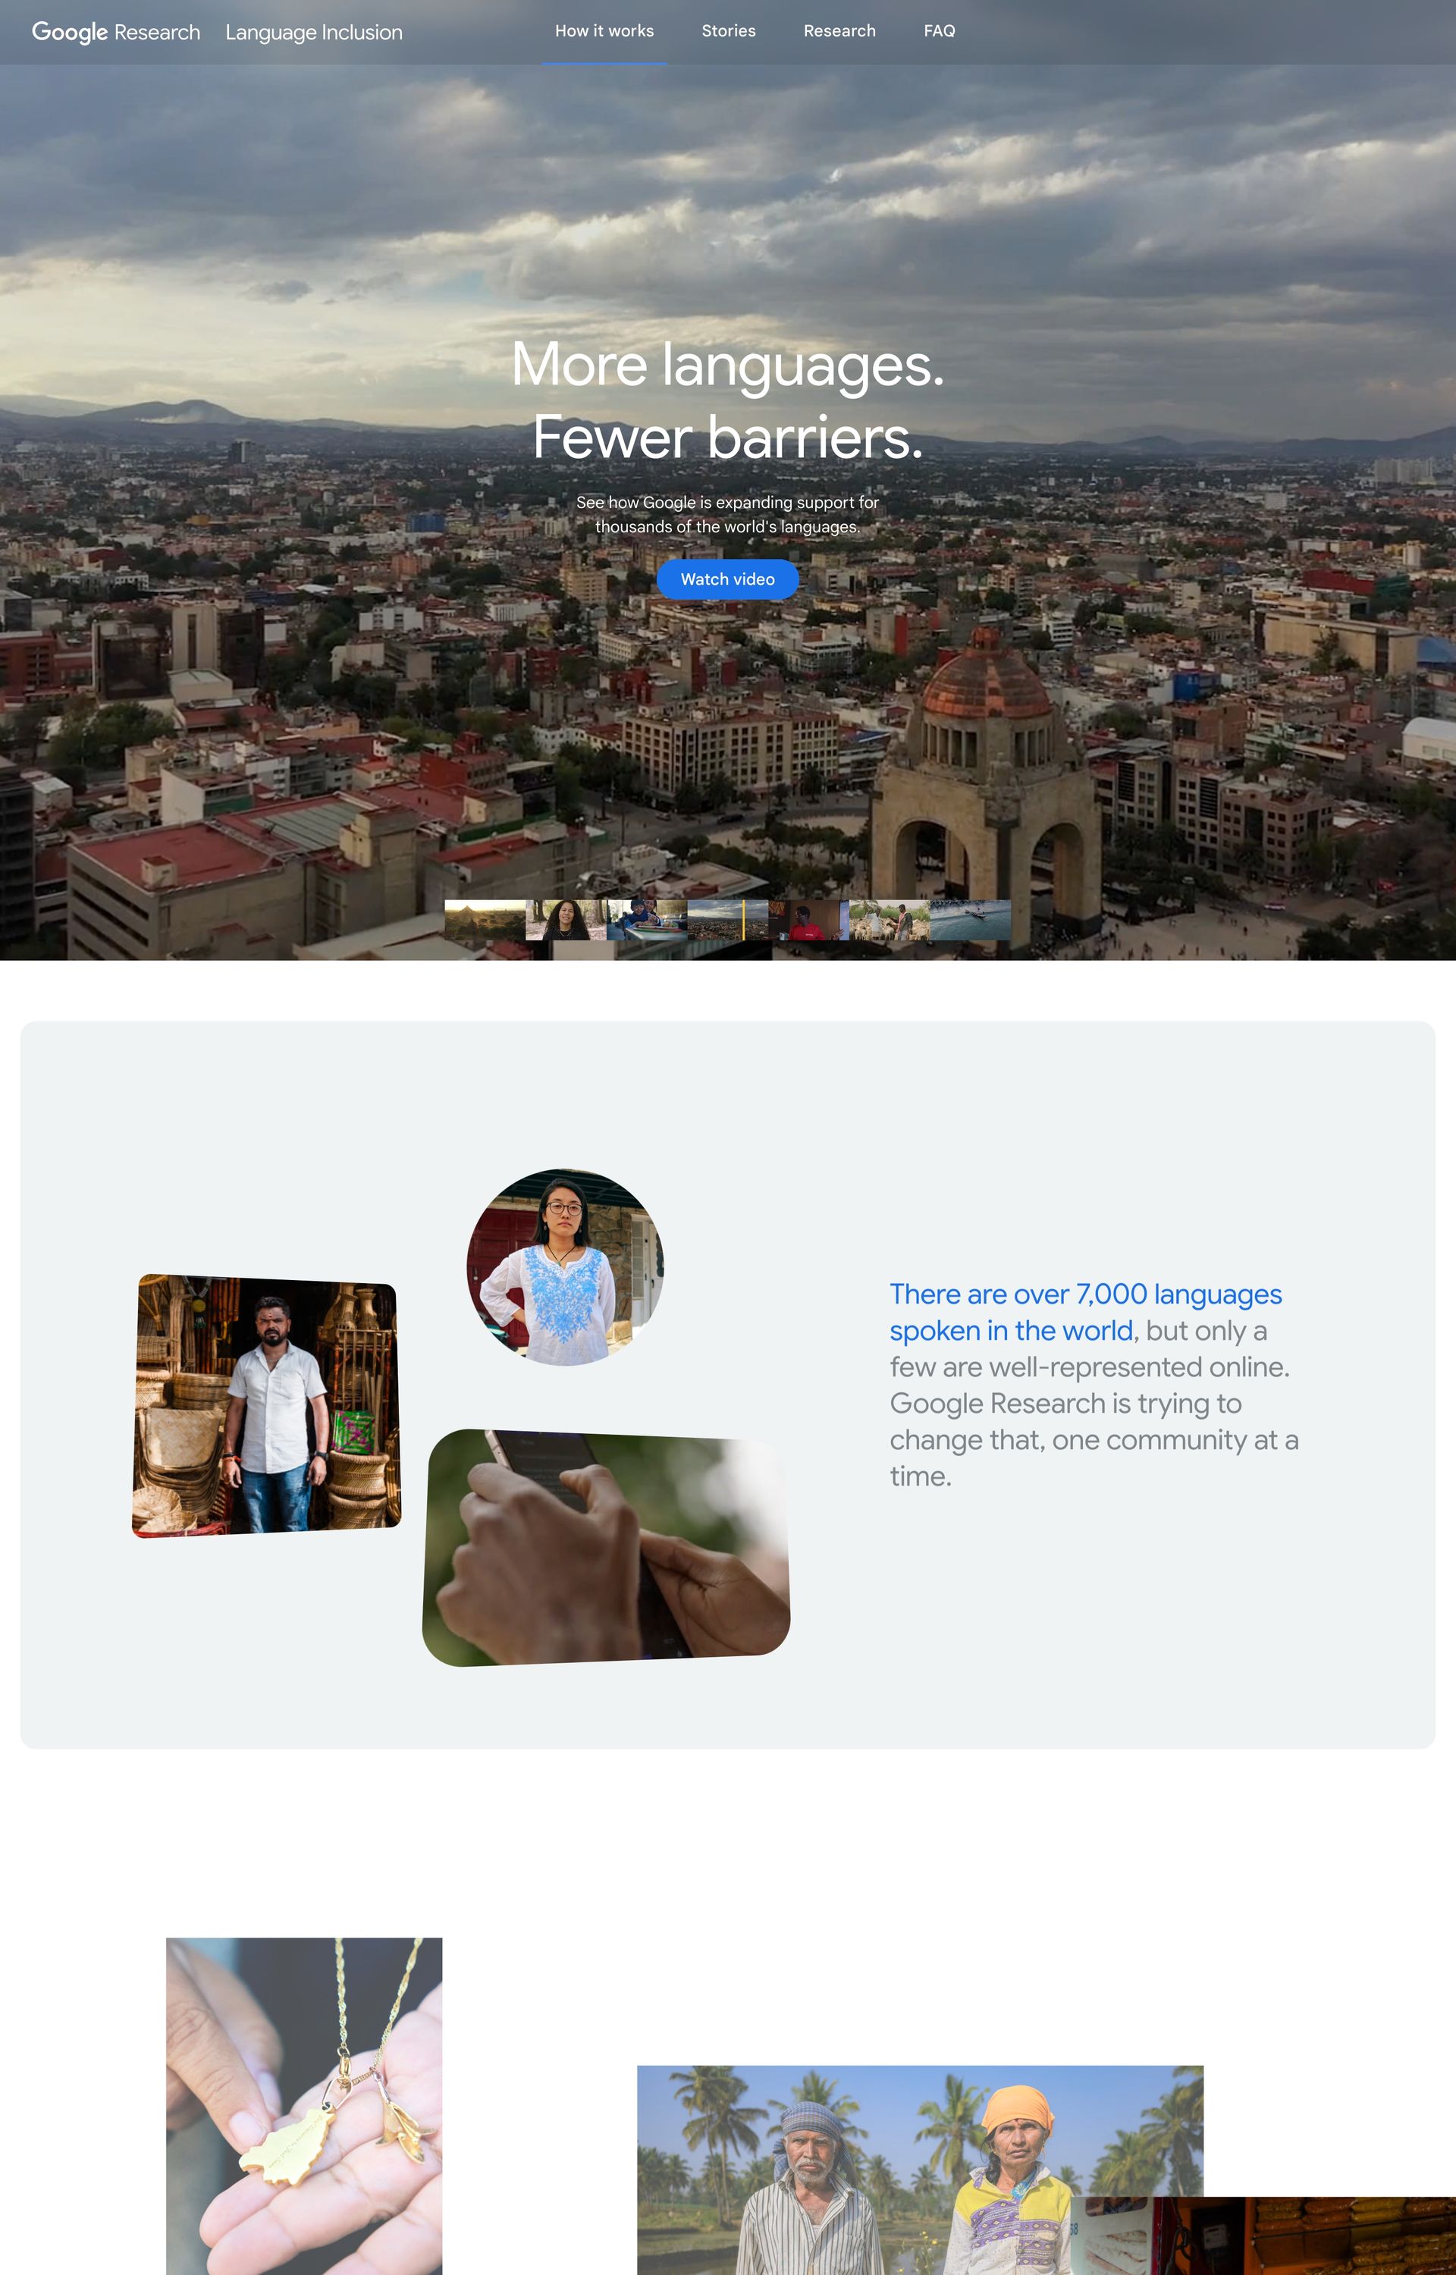This screenshot has height=2275, width=1456.
Task: Click the hands holding phone image
Action: [x=606, y=1547]
